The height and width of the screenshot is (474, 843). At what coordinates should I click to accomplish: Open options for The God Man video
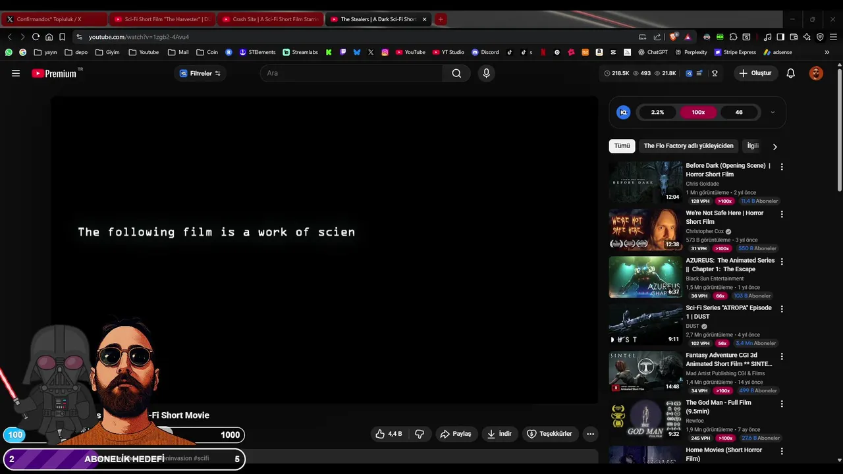tap(782, 404)
